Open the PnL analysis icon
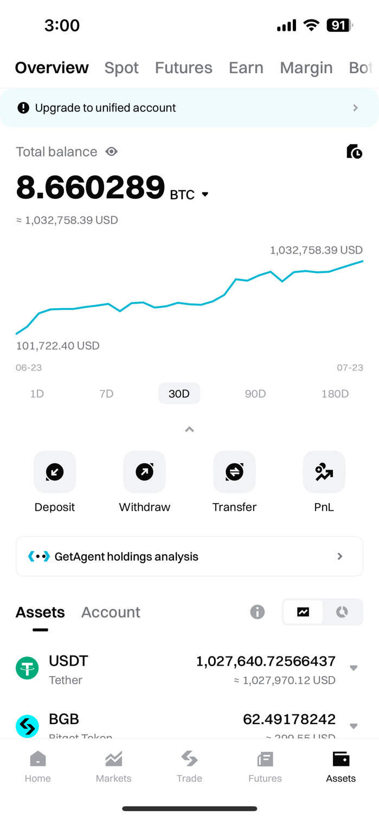 point(324,472)
